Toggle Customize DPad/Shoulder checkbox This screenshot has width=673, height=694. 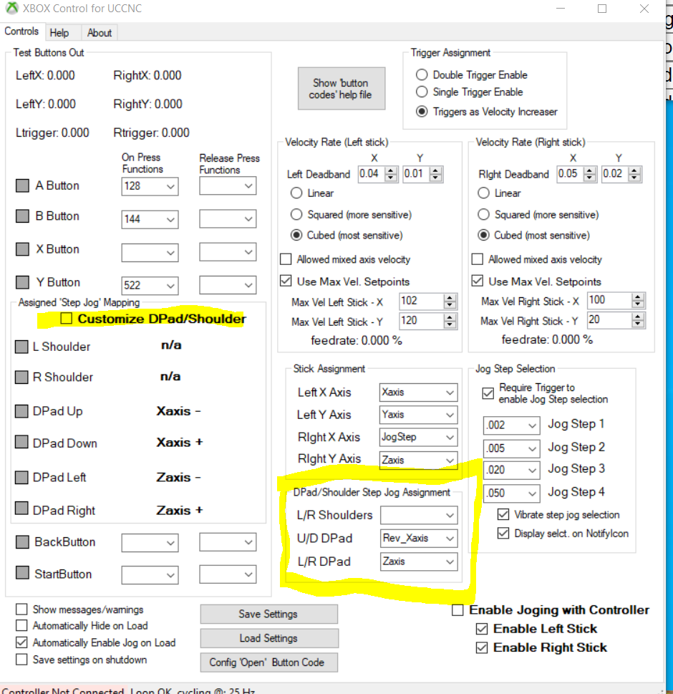[x=67, y=318]
